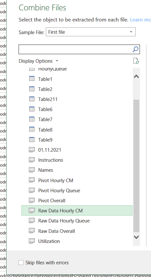Click the Pivot Overall sheet icon
The image size is (151, 277).
click(x=31, y=200)
